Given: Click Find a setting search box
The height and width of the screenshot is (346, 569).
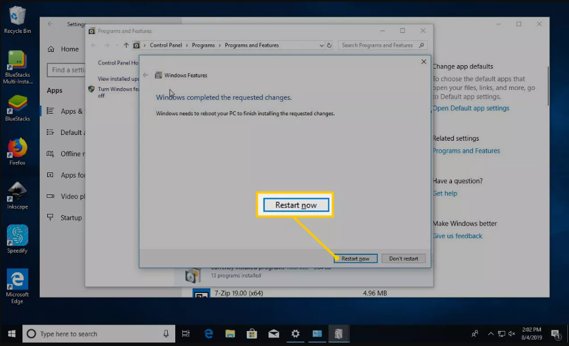Looking at the screenshot, I should [66, 70].
